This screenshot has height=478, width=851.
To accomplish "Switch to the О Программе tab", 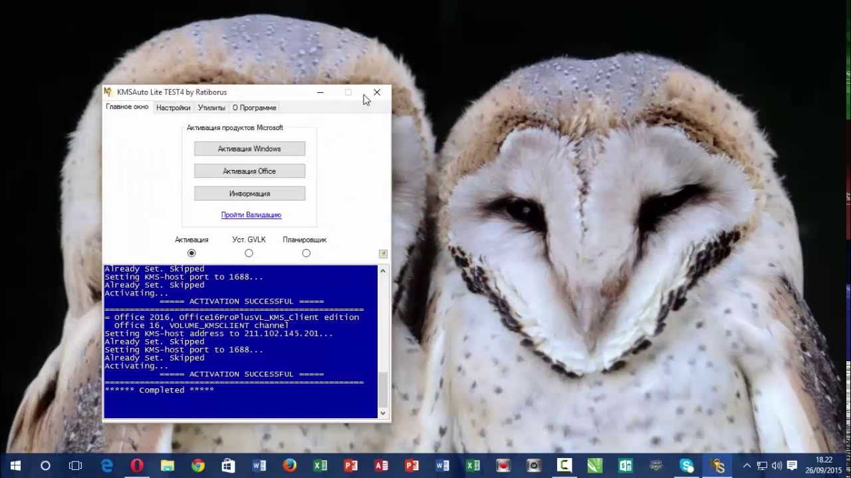I will (254, 108).
